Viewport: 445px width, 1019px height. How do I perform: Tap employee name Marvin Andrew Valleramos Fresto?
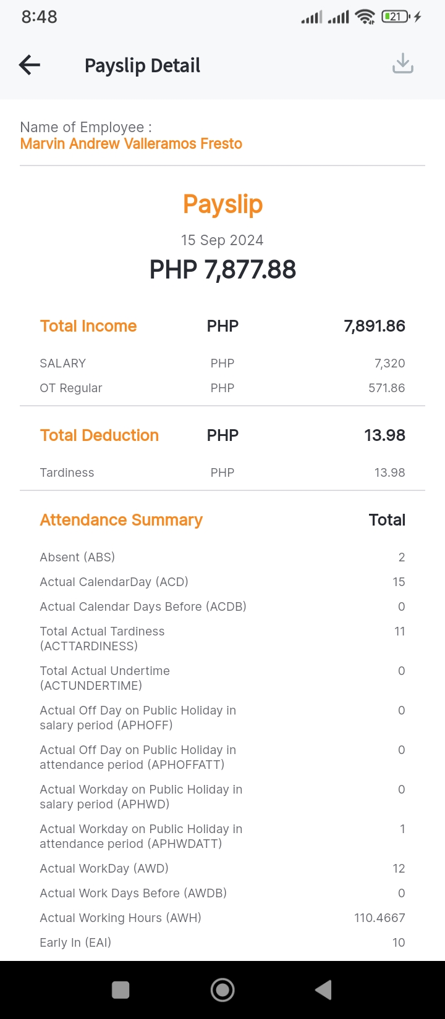tap(131, 144)
